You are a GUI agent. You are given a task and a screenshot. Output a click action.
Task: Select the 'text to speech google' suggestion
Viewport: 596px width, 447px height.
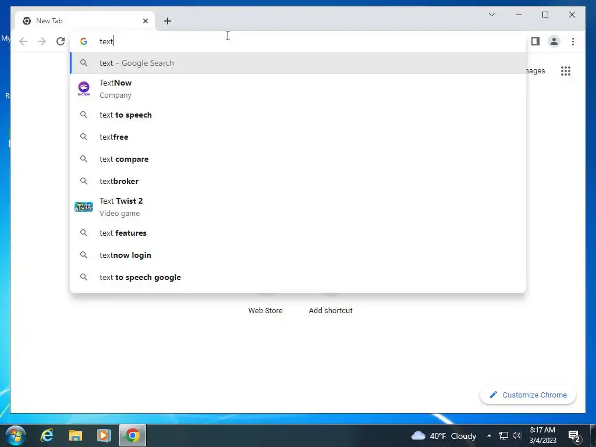[299, 277]
